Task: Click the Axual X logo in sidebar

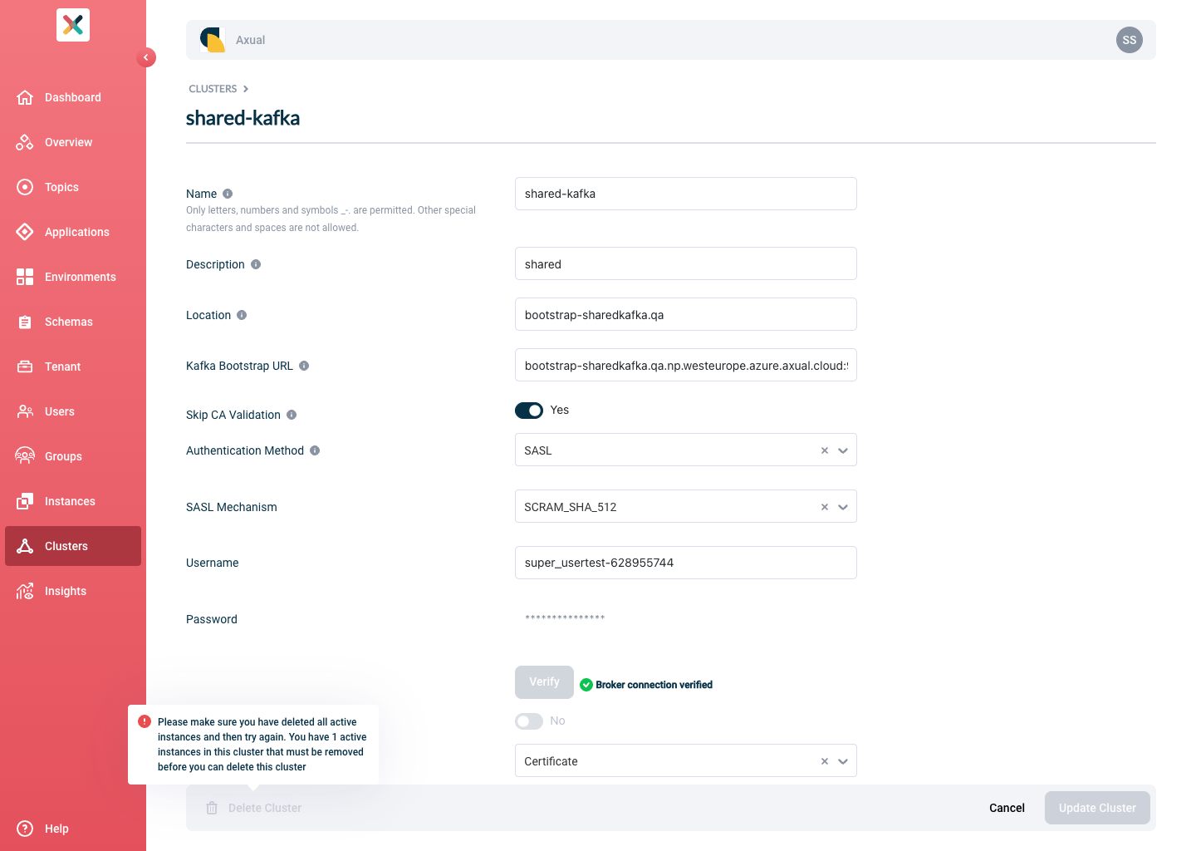Action: (73, 25)
